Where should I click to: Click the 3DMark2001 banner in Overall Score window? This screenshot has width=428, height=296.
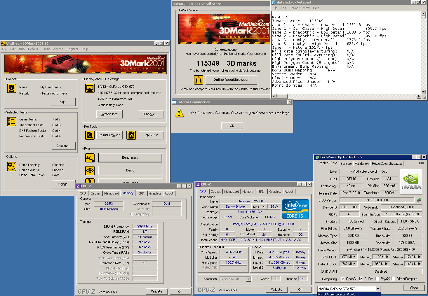tap(224, 29)
